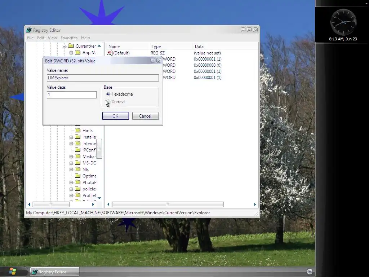Click into the Value data field
This screenshot has height=277, width=369.
(x=72, y=95)
